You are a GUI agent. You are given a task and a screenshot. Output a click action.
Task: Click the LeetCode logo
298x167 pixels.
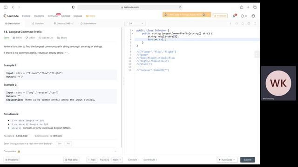11,16
